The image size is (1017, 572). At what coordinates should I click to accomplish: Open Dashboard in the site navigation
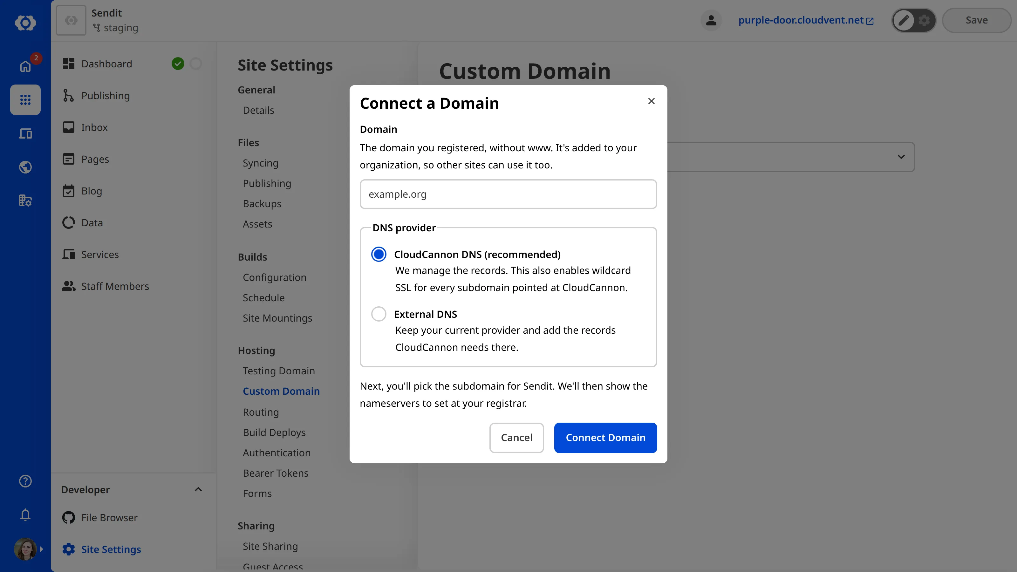coord(106,64)
